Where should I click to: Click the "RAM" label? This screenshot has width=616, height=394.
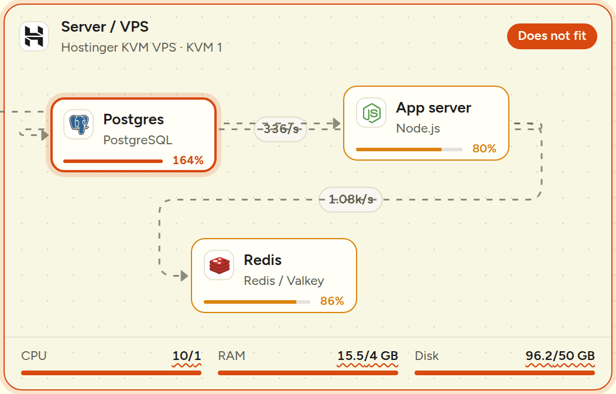click(232, 356)
